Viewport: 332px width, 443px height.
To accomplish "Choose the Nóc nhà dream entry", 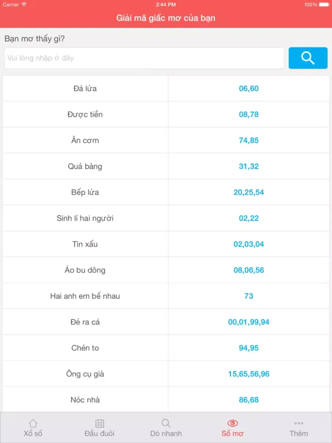I will pos(166,400).
